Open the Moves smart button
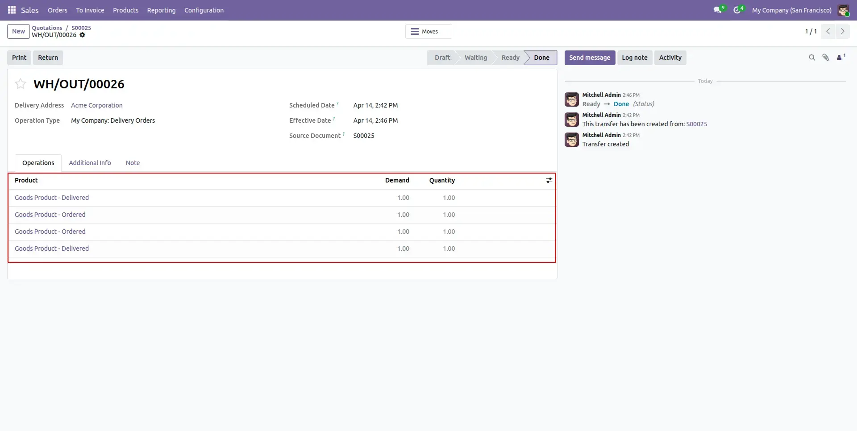This screenshot has width=857, height=431. click(428, 32)
